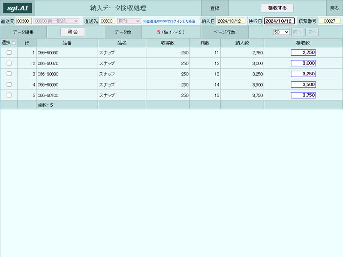
Task: Open the 照会 inquiry button
Action: [x=73, y=32]
